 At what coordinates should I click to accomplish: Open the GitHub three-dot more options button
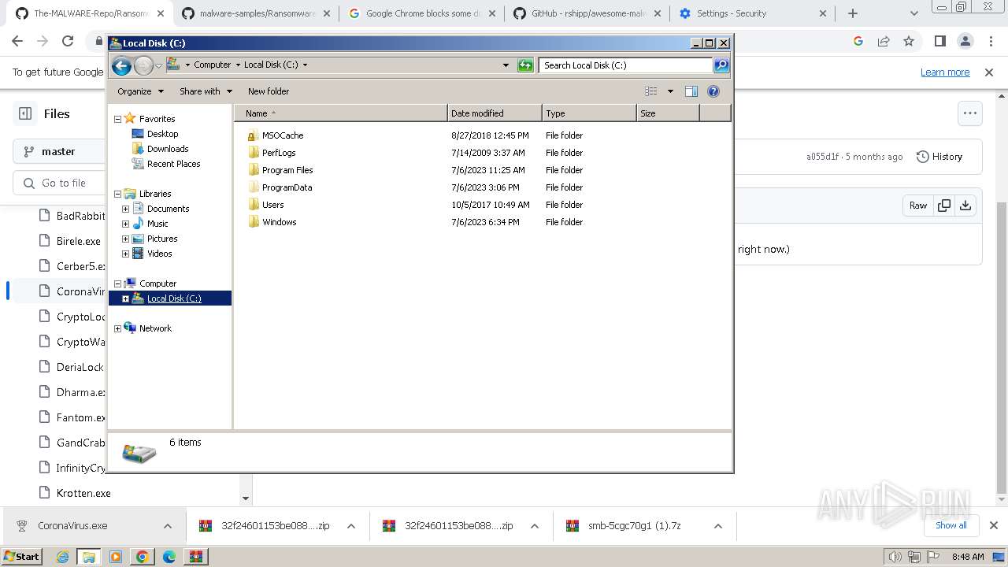[970, 113]
